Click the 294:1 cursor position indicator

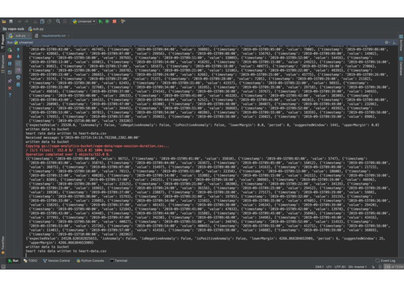tap(320, 267)
